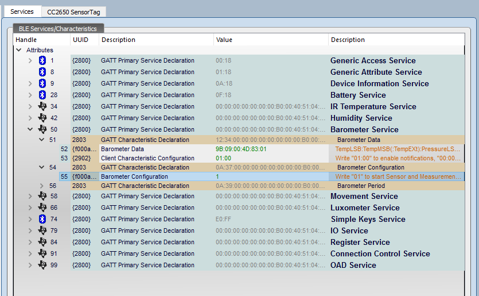Click TI icon beside OAD Service handle 99
Viewport: 479px width, 296px height.
[42, 265]
